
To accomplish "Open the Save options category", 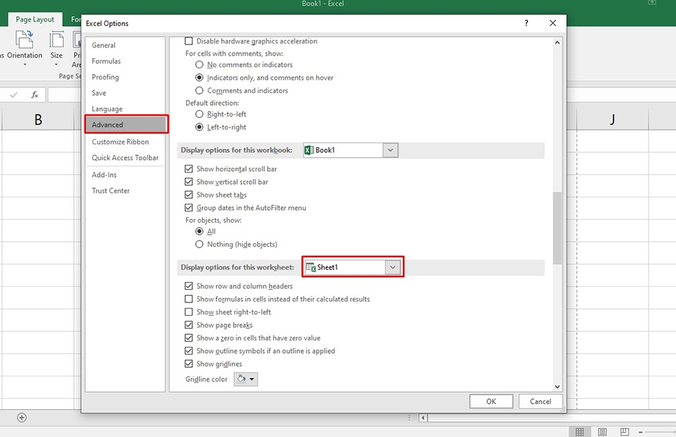I will click(x=125, y=93).
